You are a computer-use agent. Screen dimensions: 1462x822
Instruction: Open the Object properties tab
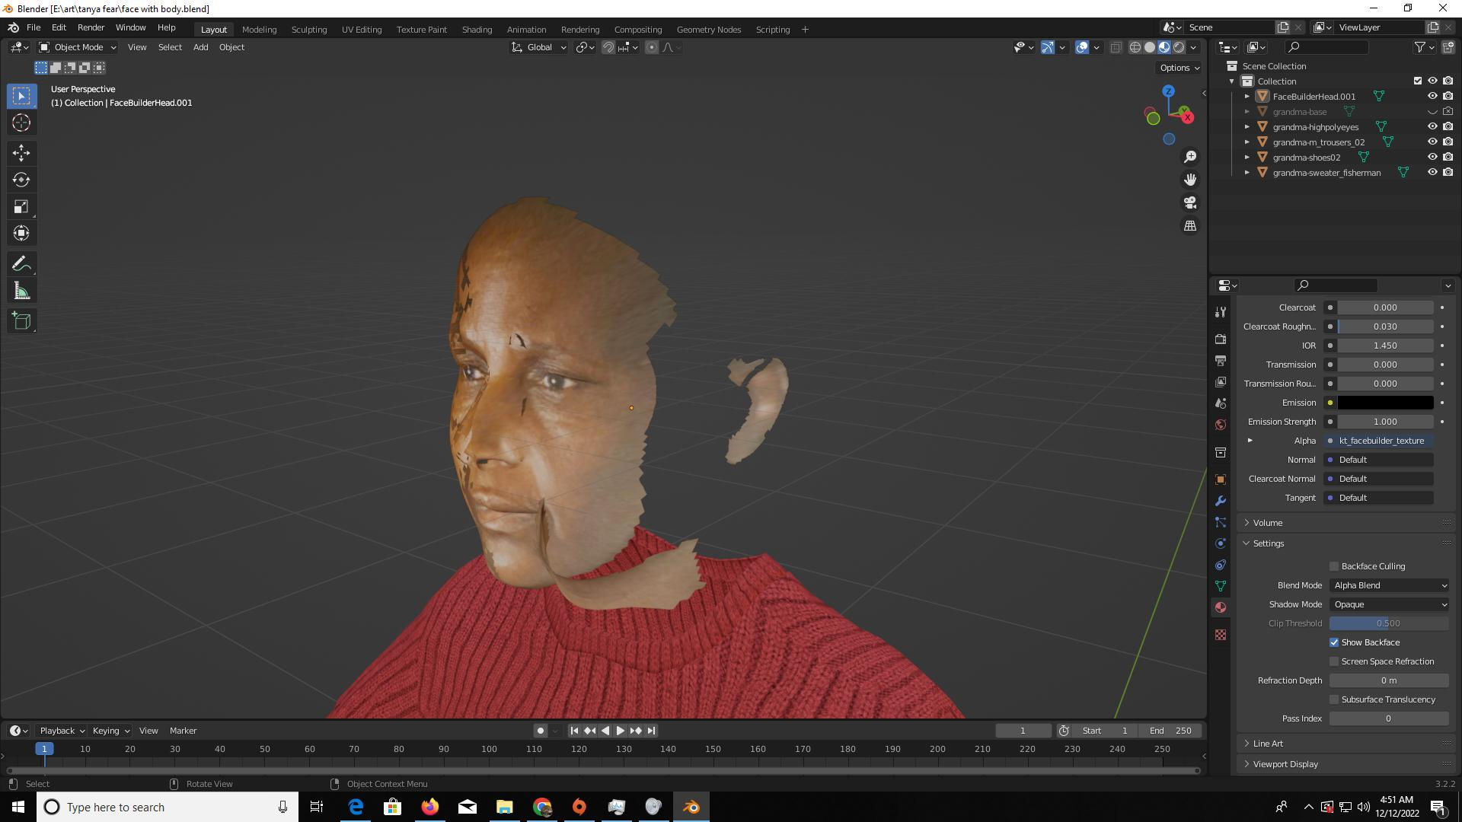coord(1221,479)
